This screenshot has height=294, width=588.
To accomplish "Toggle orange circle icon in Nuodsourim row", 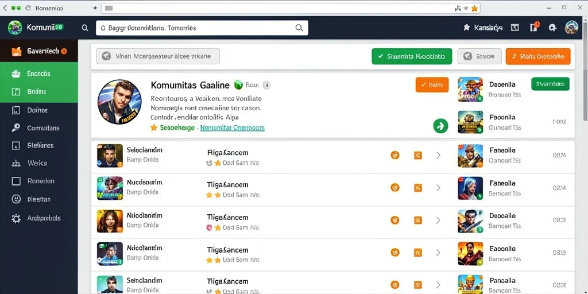I will (395, 188).
